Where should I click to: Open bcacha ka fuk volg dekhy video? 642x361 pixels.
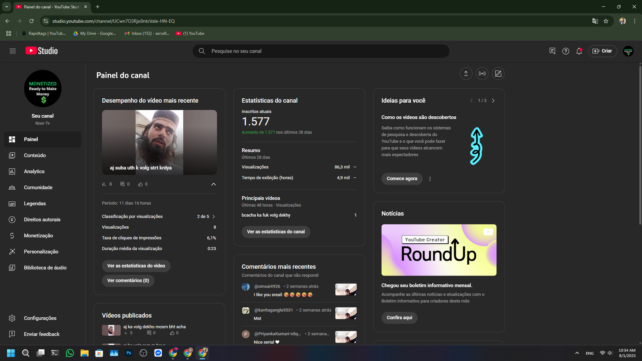266,215
